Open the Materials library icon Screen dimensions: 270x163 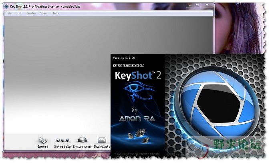(x=62, y=140)
